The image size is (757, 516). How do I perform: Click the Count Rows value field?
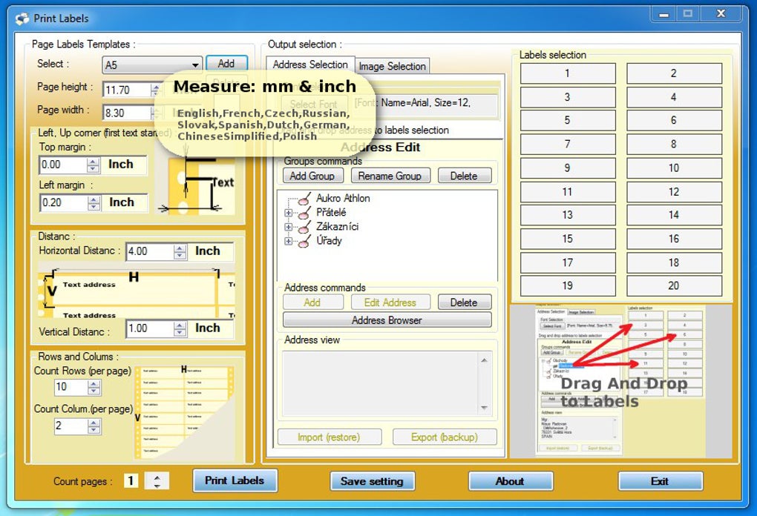tap(71, 387)
